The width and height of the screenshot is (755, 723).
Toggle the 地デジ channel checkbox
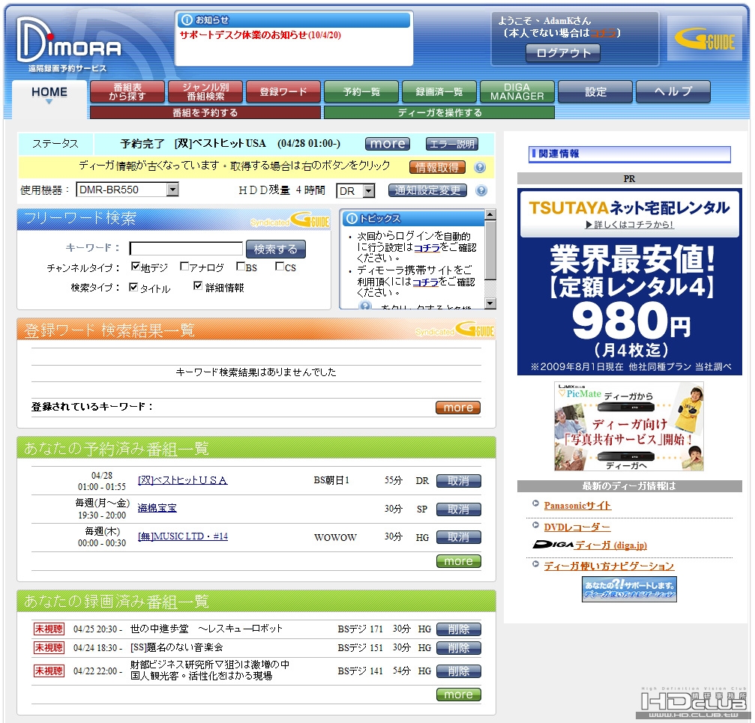135,267
